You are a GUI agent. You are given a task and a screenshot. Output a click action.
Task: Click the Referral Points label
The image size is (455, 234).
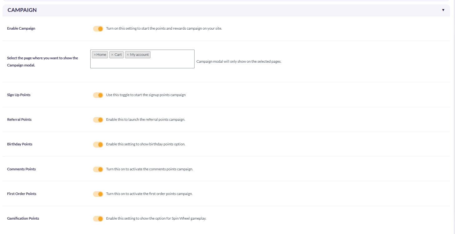(x=19, y=119)
